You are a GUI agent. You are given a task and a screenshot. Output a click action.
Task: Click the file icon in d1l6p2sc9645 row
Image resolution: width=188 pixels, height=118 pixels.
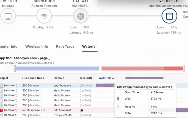click(x=1, y=115)
